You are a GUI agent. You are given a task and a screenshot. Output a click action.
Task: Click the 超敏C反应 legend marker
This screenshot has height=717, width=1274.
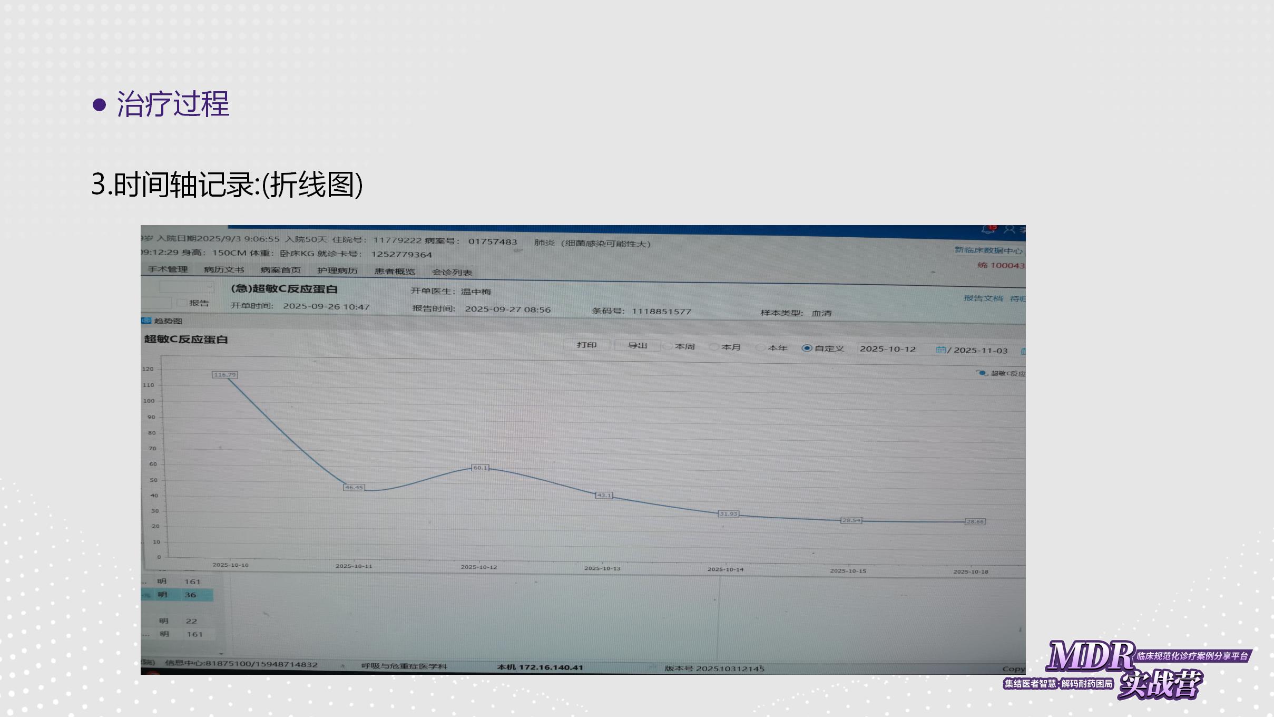[982, 373]
